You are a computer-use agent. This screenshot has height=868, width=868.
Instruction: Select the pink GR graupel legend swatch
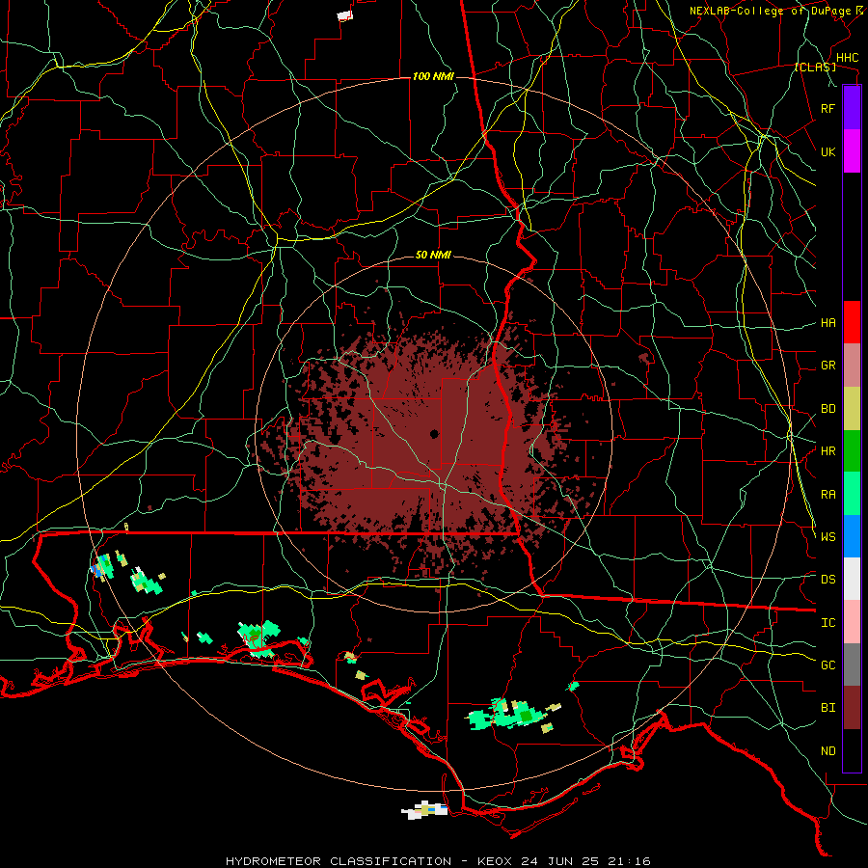(852, 366)
